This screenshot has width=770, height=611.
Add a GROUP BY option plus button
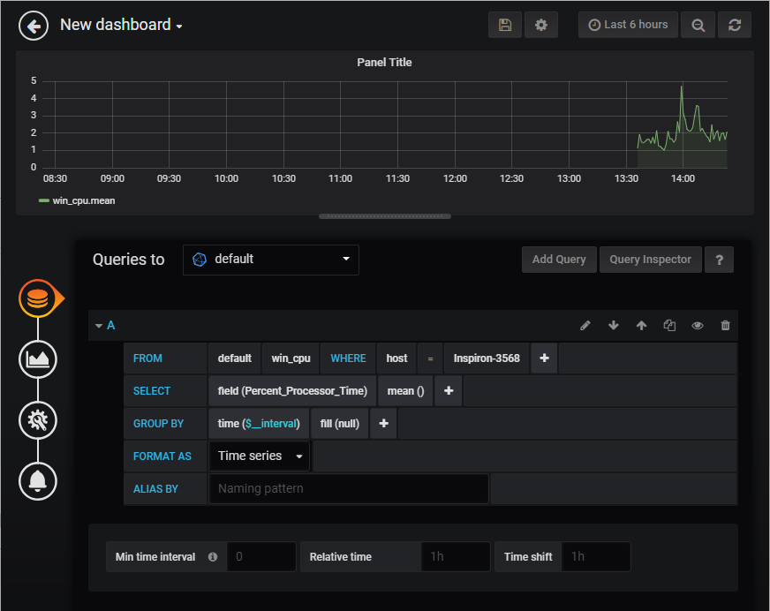(383, 424)
